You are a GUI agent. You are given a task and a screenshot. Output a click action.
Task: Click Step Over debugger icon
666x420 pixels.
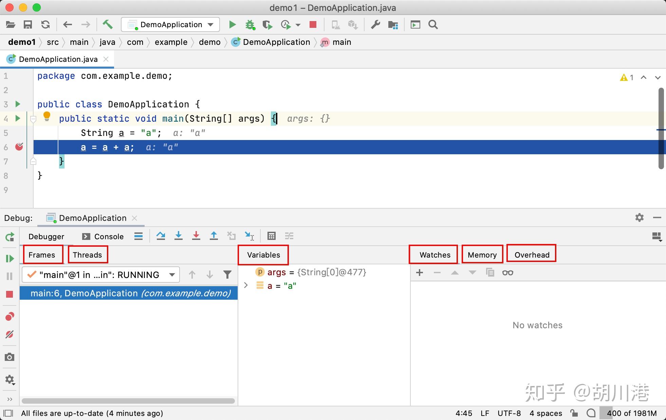[x=161, y=236]
